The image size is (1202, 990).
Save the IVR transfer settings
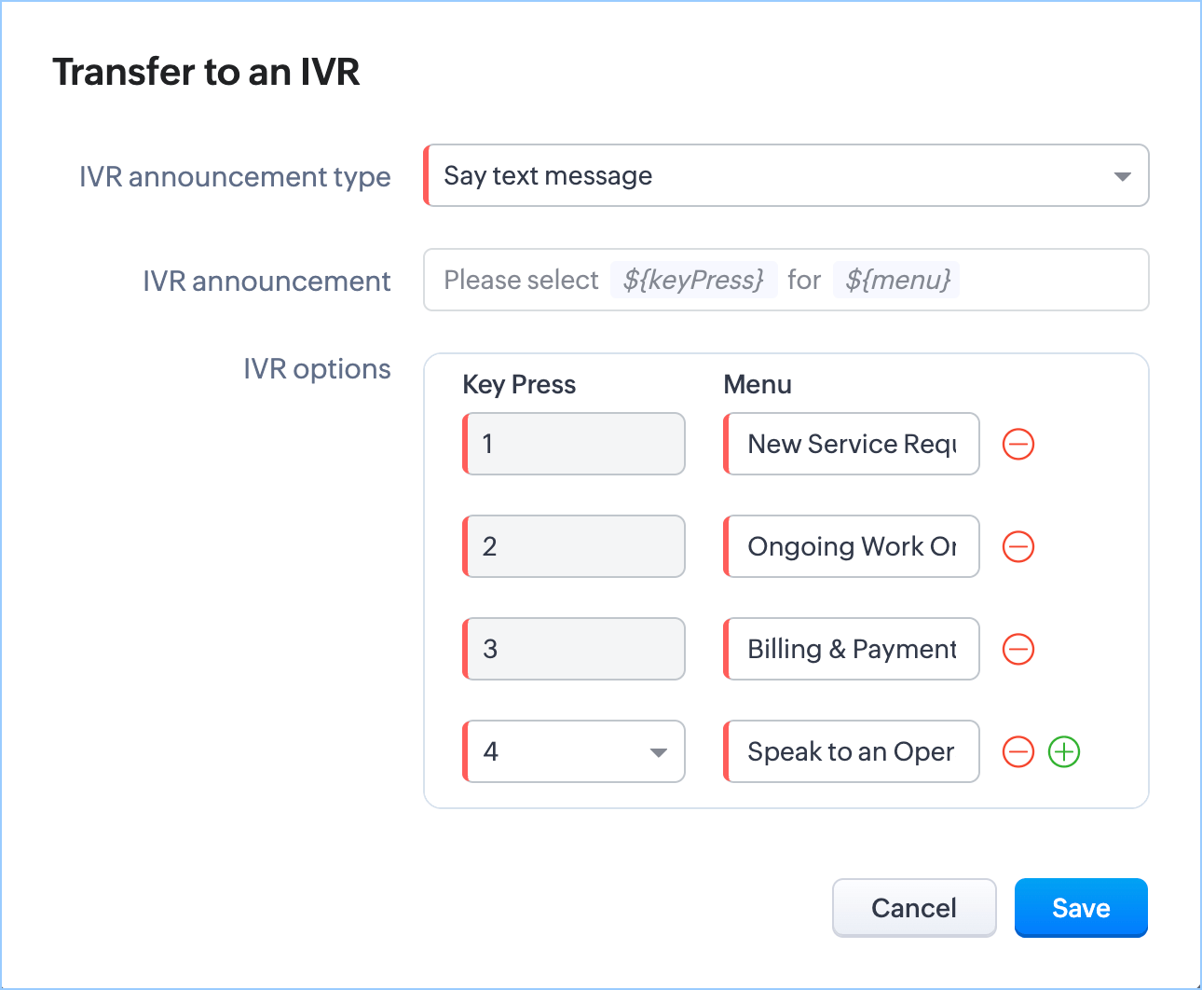tap(1081, 907)
